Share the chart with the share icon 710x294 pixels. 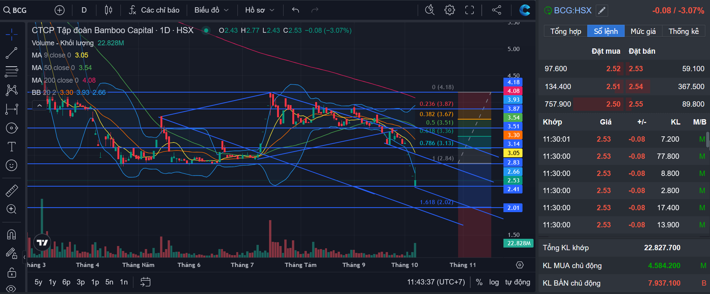497,10
